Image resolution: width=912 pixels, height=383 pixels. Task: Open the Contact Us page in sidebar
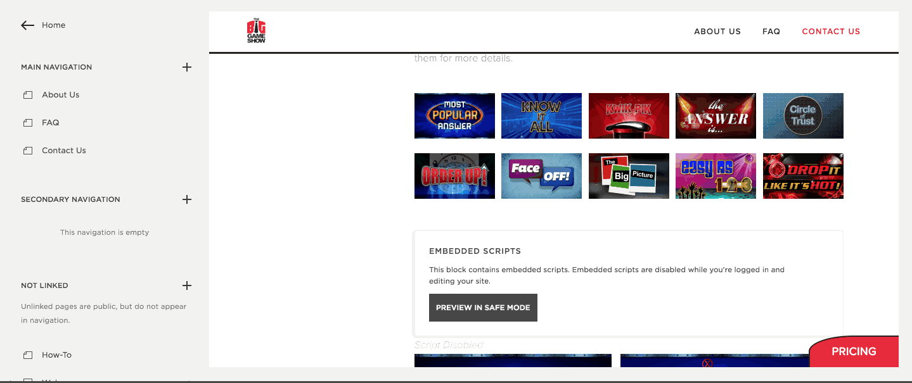click(x=64, y=151)
